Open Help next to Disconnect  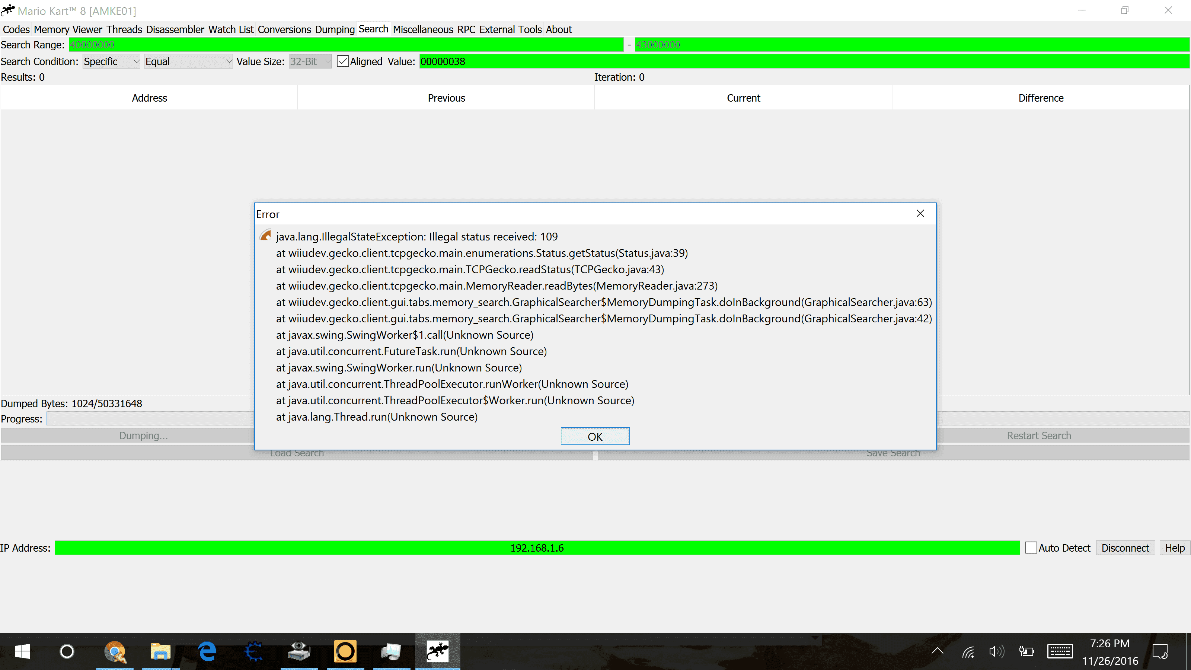pyautogui.click(x=1175, y=548)
